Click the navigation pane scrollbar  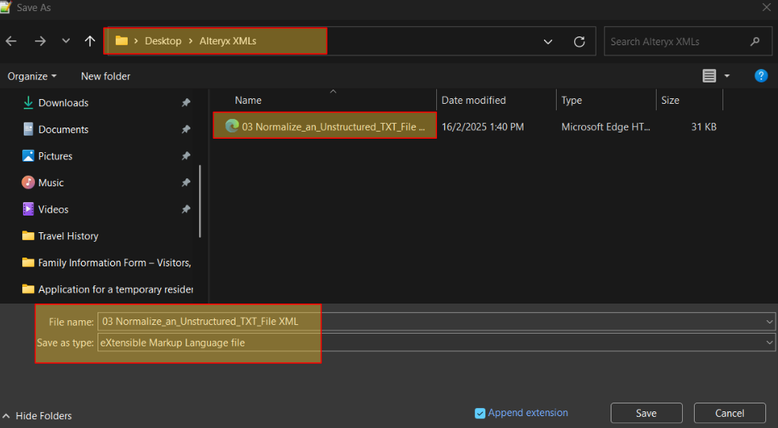point(200,201)
